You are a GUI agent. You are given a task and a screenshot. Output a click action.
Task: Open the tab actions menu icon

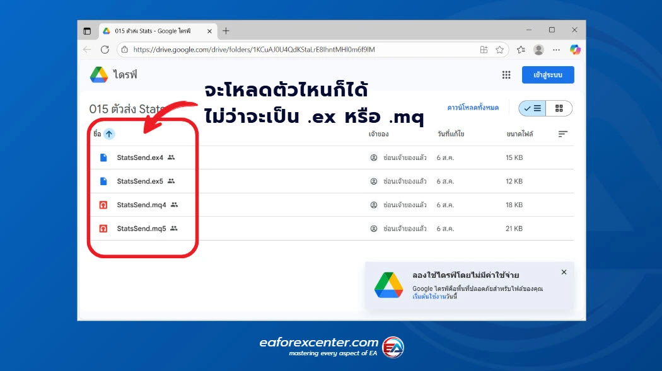(x=87, y=31)
